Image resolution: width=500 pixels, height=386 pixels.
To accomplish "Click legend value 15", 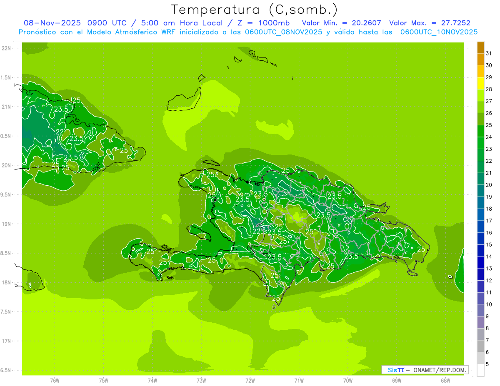I will [x=489, y=244].
